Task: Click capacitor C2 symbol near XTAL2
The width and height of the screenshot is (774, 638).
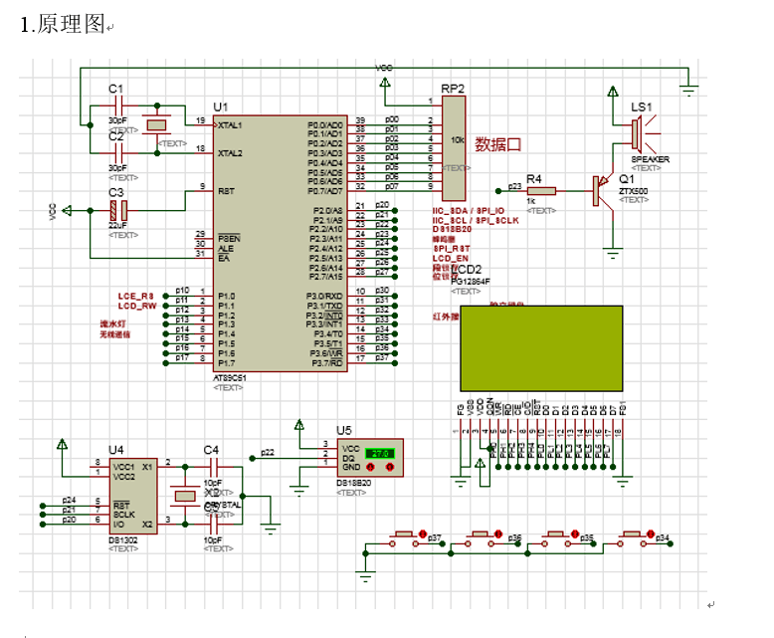Action: (118, 153)
